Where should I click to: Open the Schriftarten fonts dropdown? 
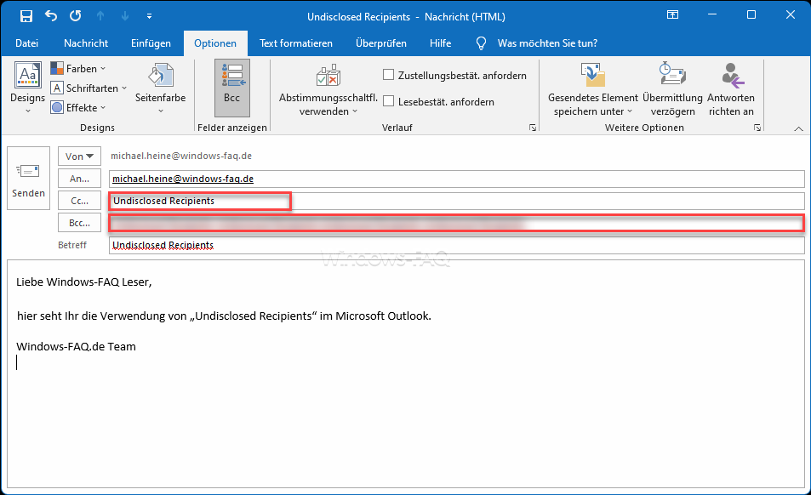(x=89, y=88)
